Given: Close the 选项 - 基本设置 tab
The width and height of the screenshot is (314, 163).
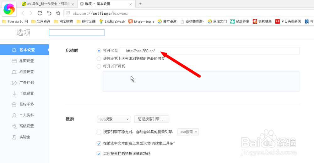Looking at the screenshot, I should (x=131, y=4).
